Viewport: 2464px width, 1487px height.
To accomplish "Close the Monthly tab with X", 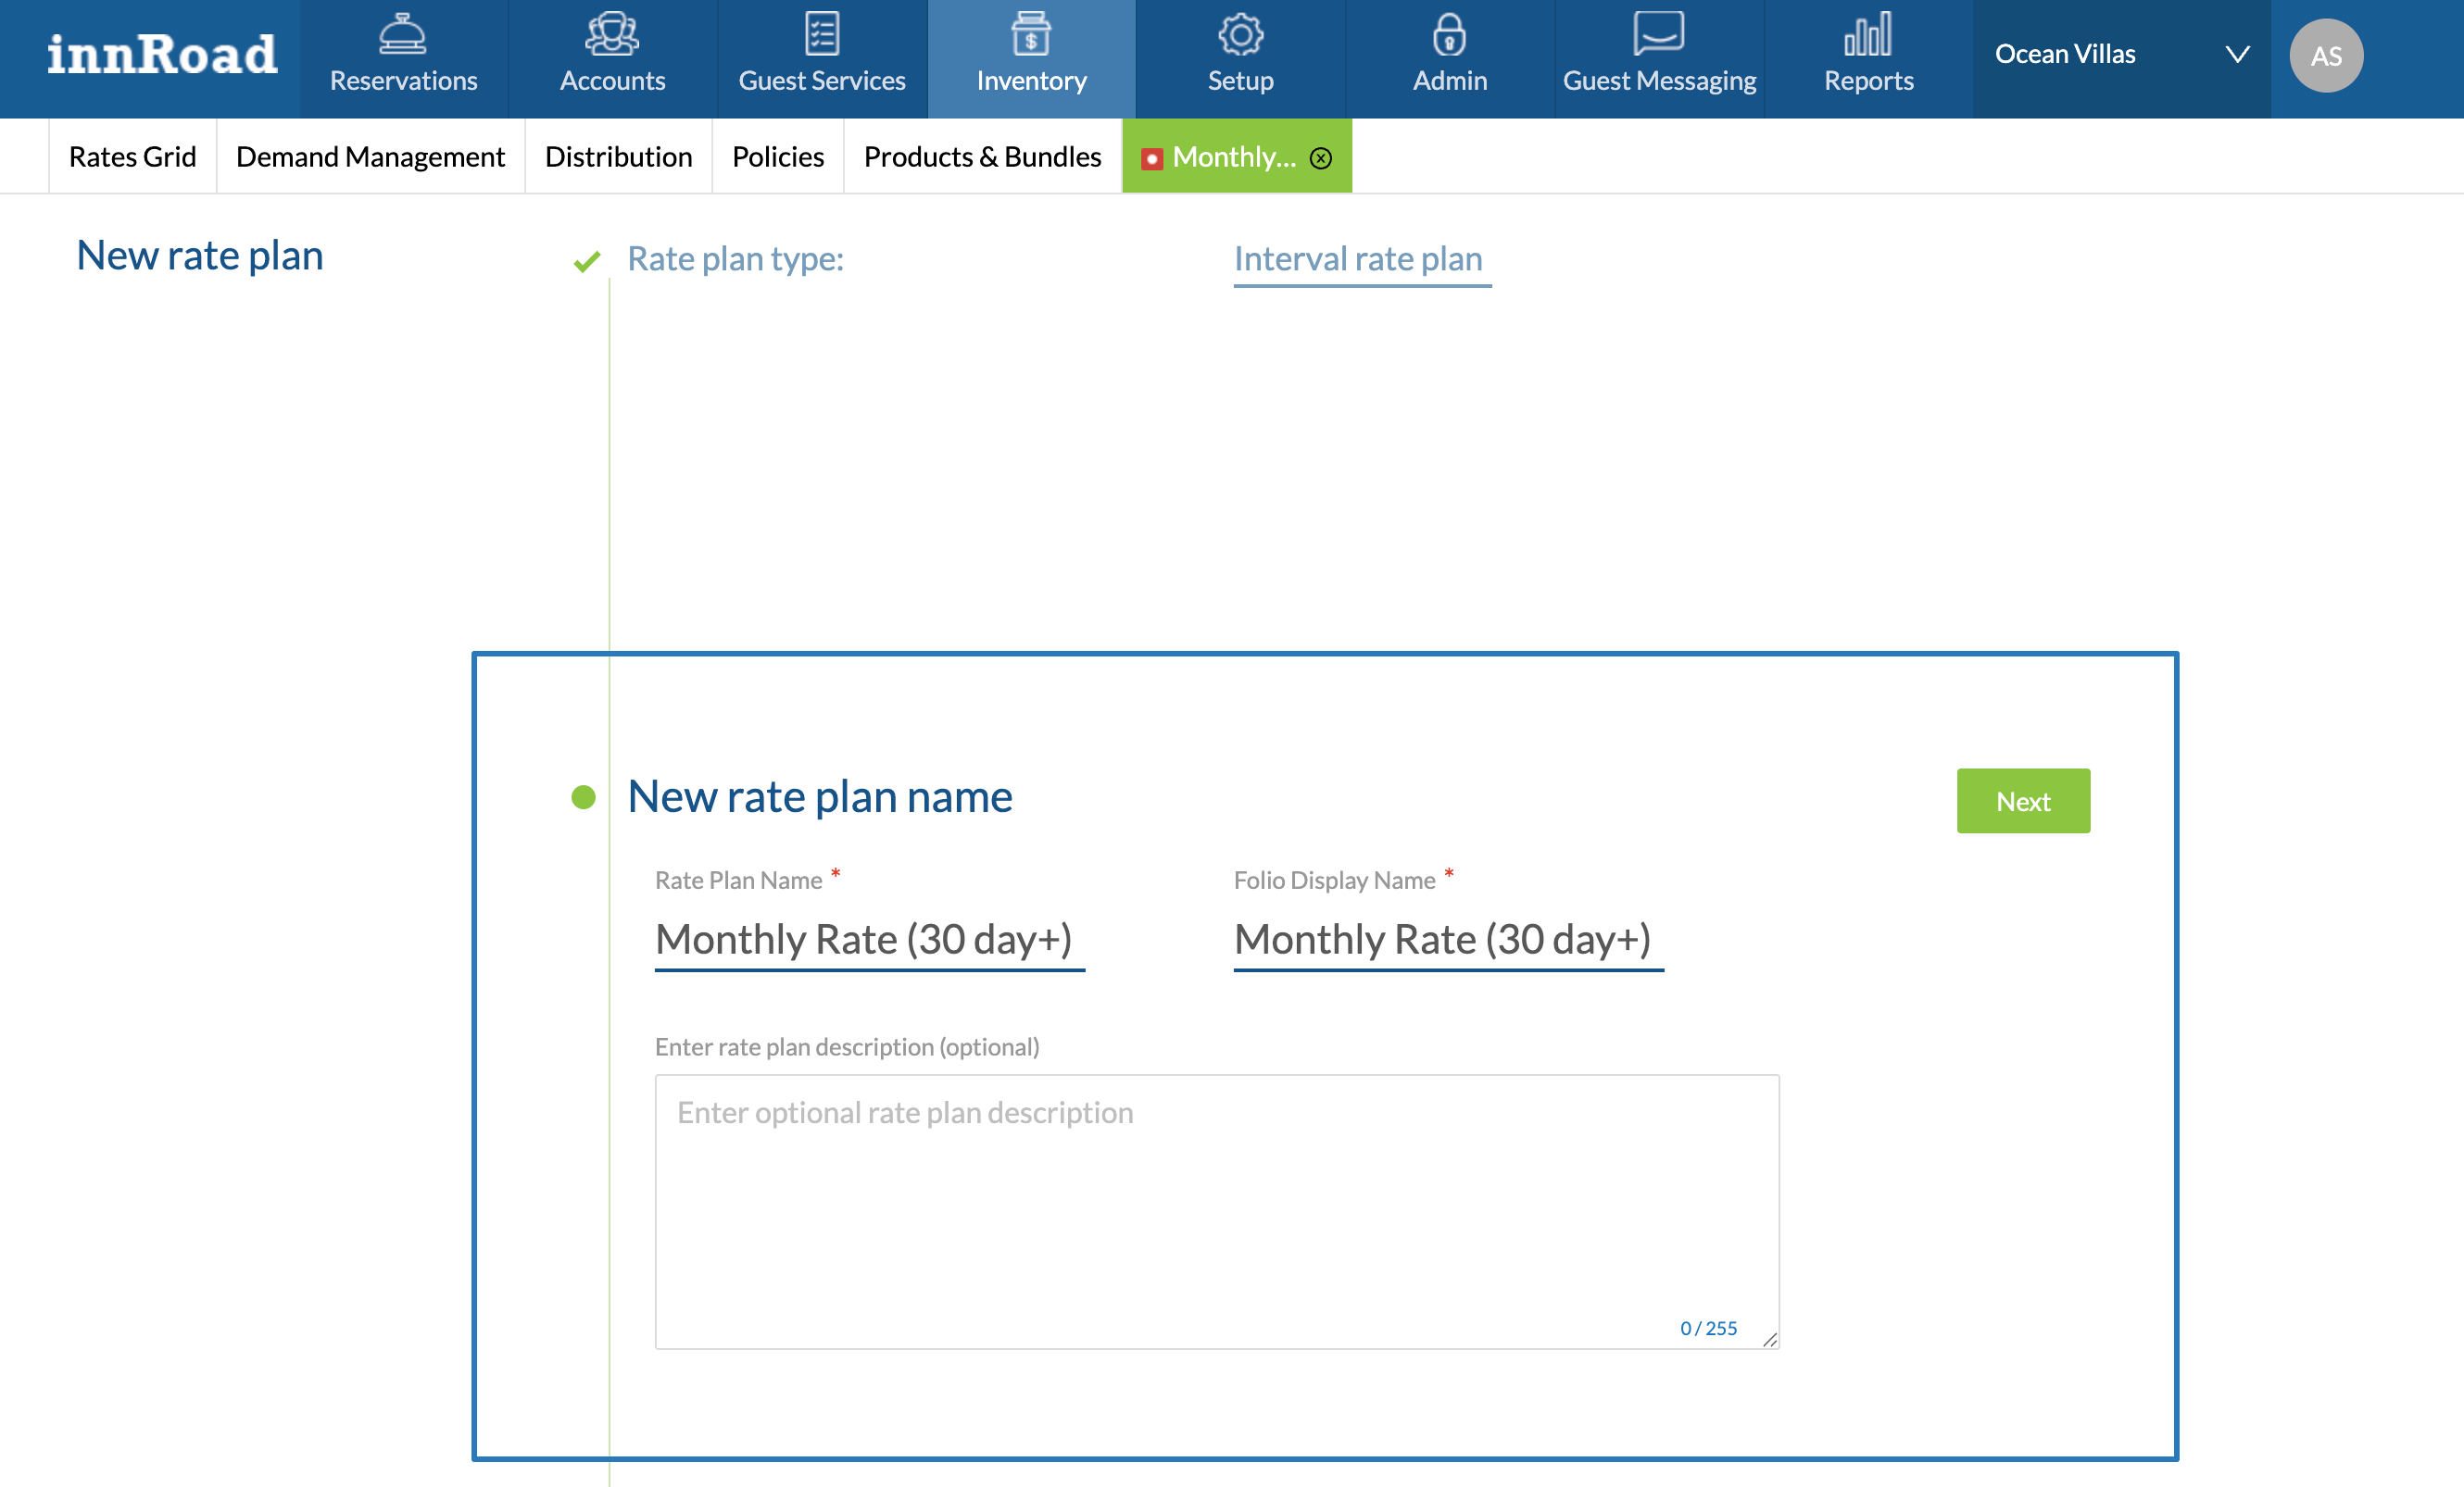I will click(1321, 158).
